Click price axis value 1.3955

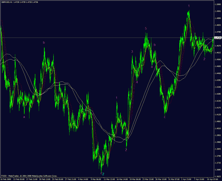pos(218,135)
